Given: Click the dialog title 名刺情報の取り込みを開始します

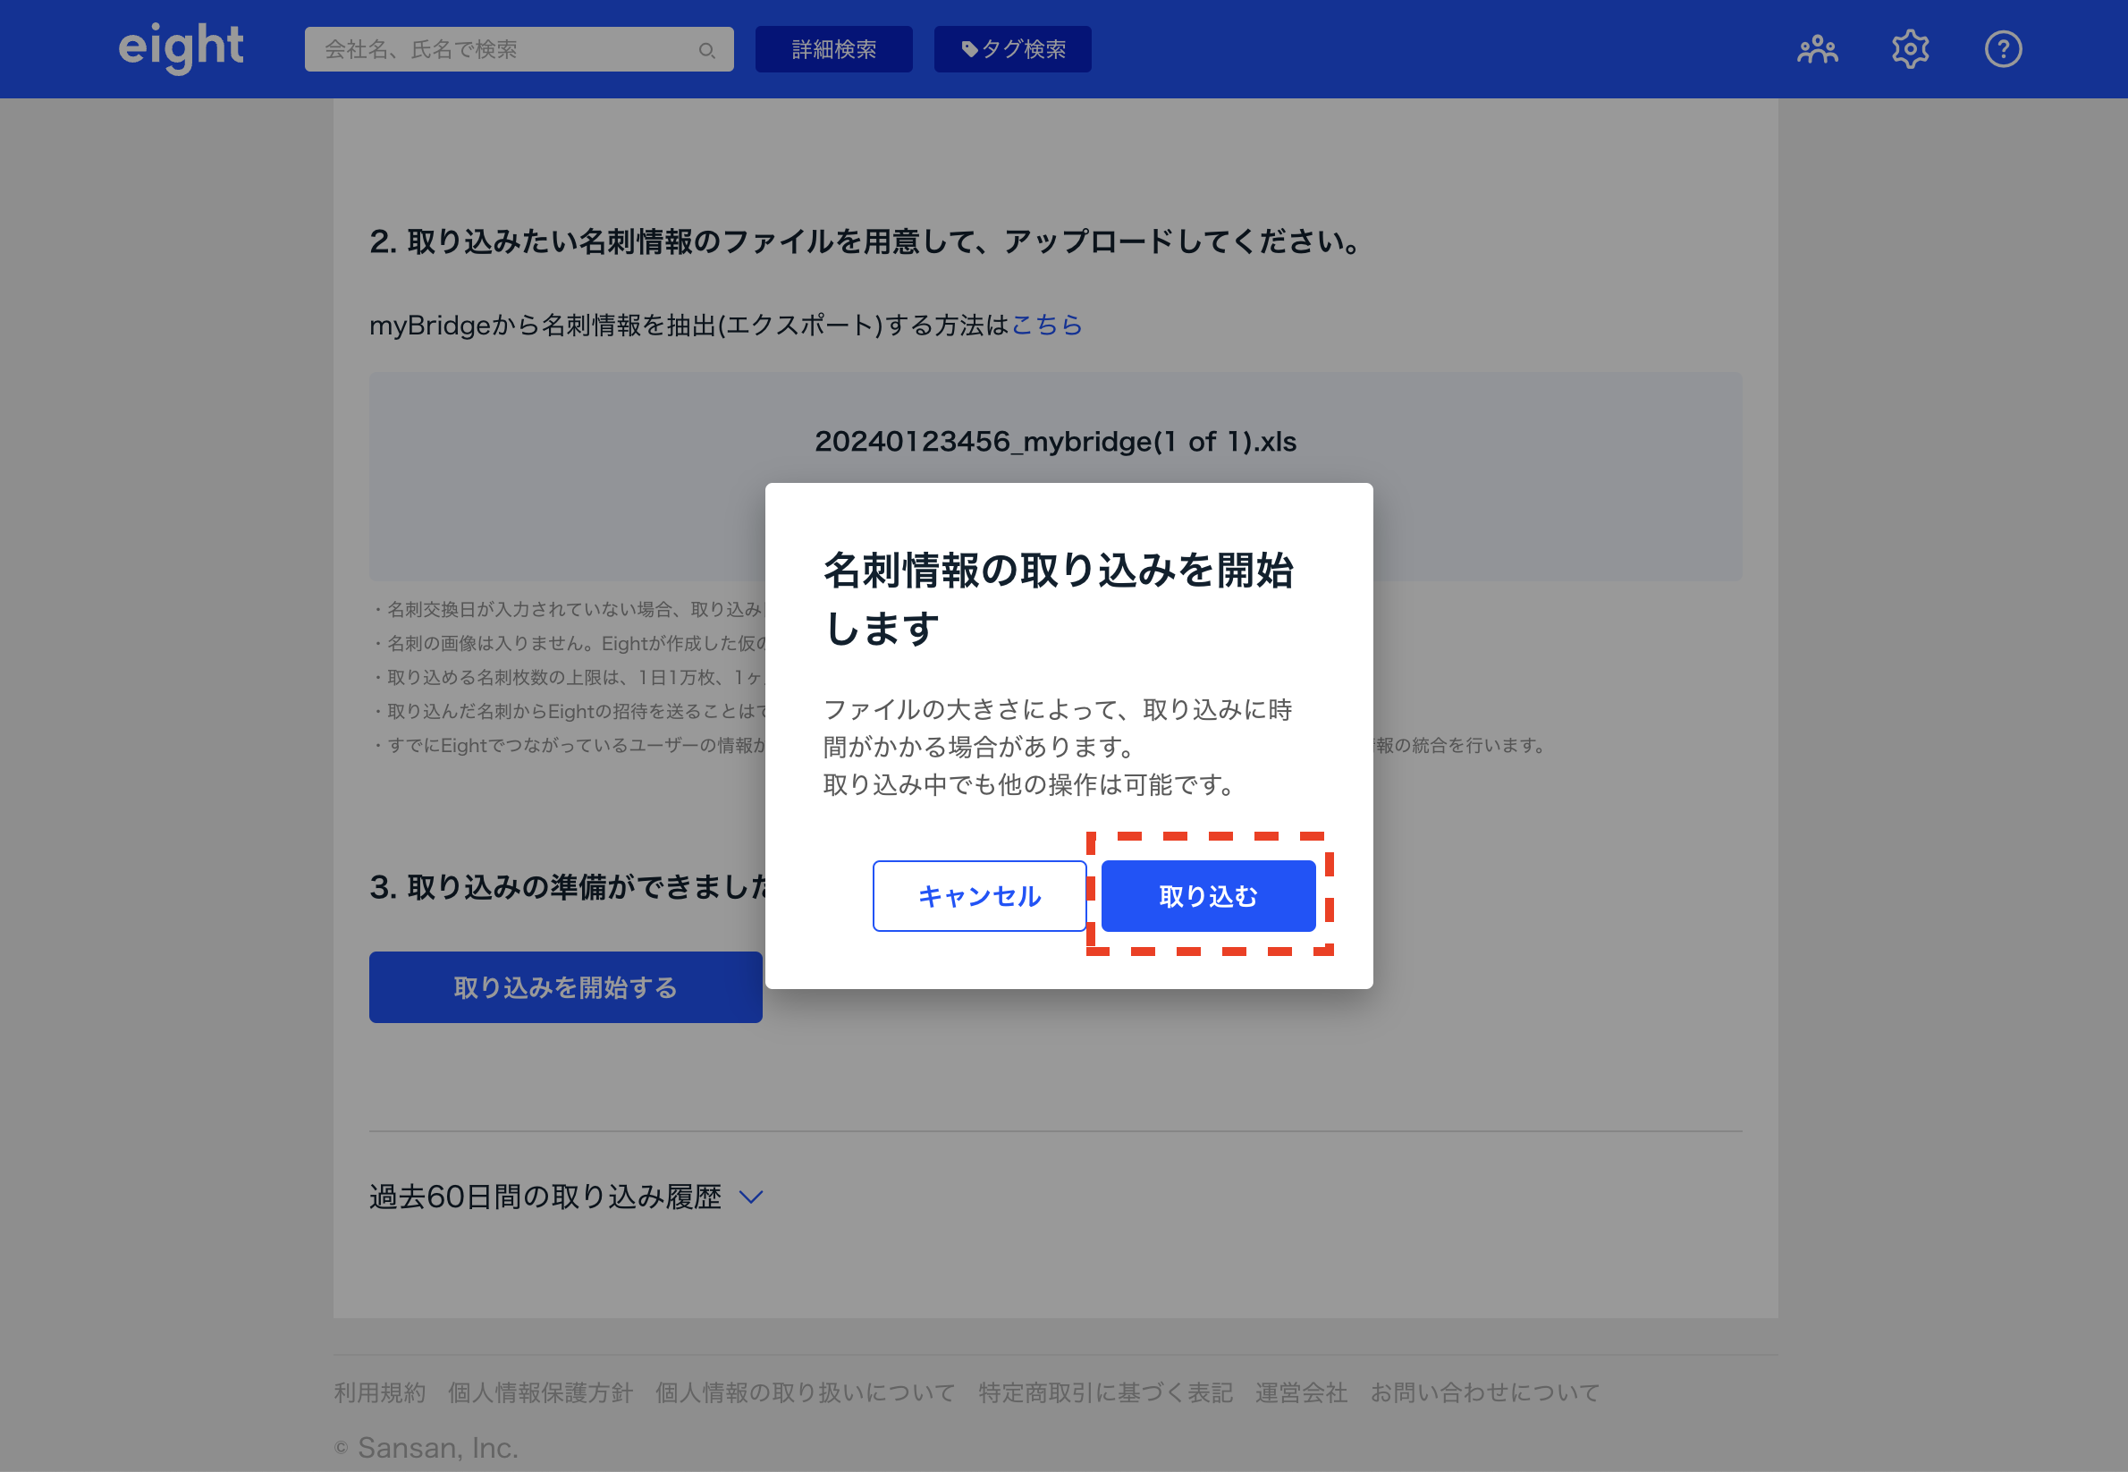Looking at the screenshot, I should pos(1059,599).
